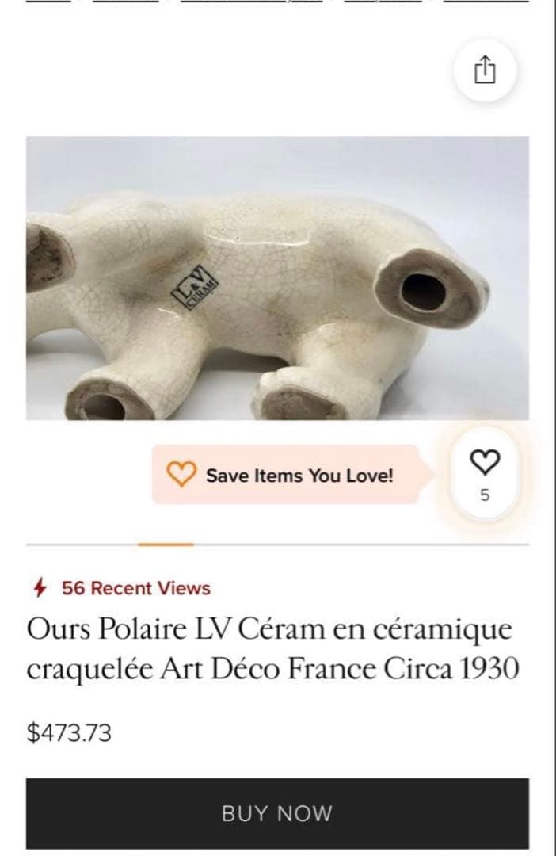Click the $473.73 price
This screenshot has height=856, width=556.
pos(69,732)
